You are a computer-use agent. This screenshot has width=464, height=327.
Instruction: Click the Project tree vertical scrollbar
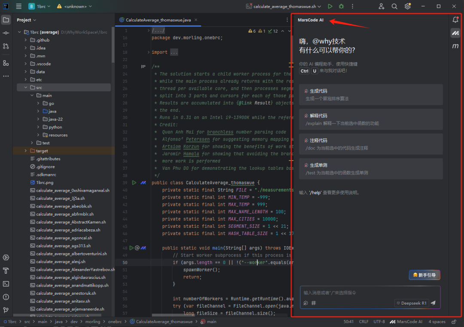113,44
